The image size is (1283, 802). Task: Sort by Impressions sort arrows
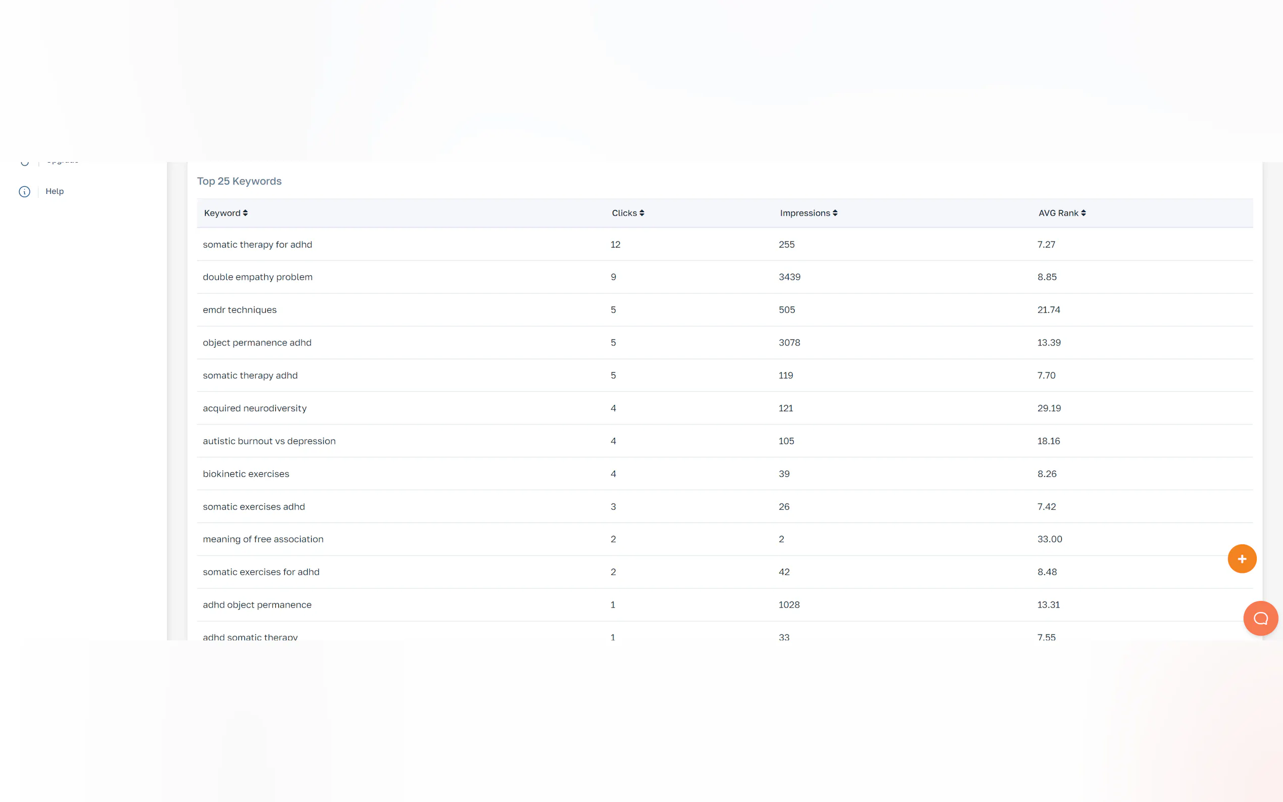point(834,213)
